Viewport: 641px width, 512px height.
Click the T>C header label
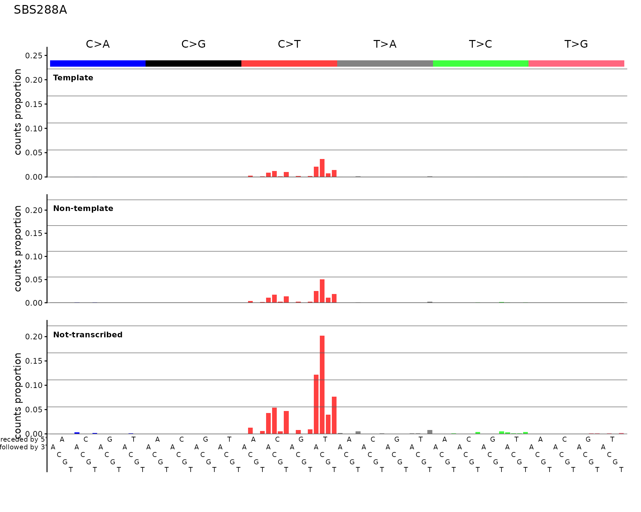[x=480, y=44]
